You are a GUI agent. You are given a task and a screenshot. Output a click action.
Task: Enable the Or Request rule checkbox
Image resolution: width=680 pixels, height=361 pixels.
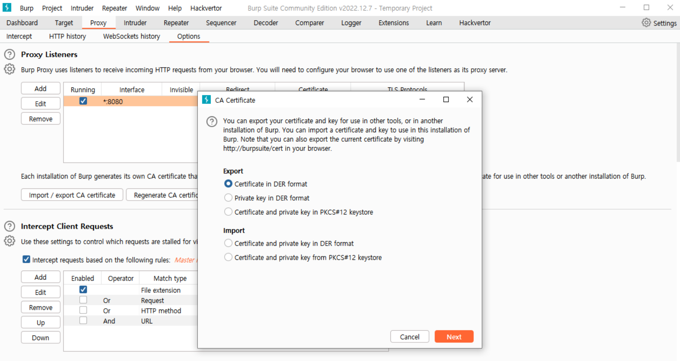tap(83, 300)
